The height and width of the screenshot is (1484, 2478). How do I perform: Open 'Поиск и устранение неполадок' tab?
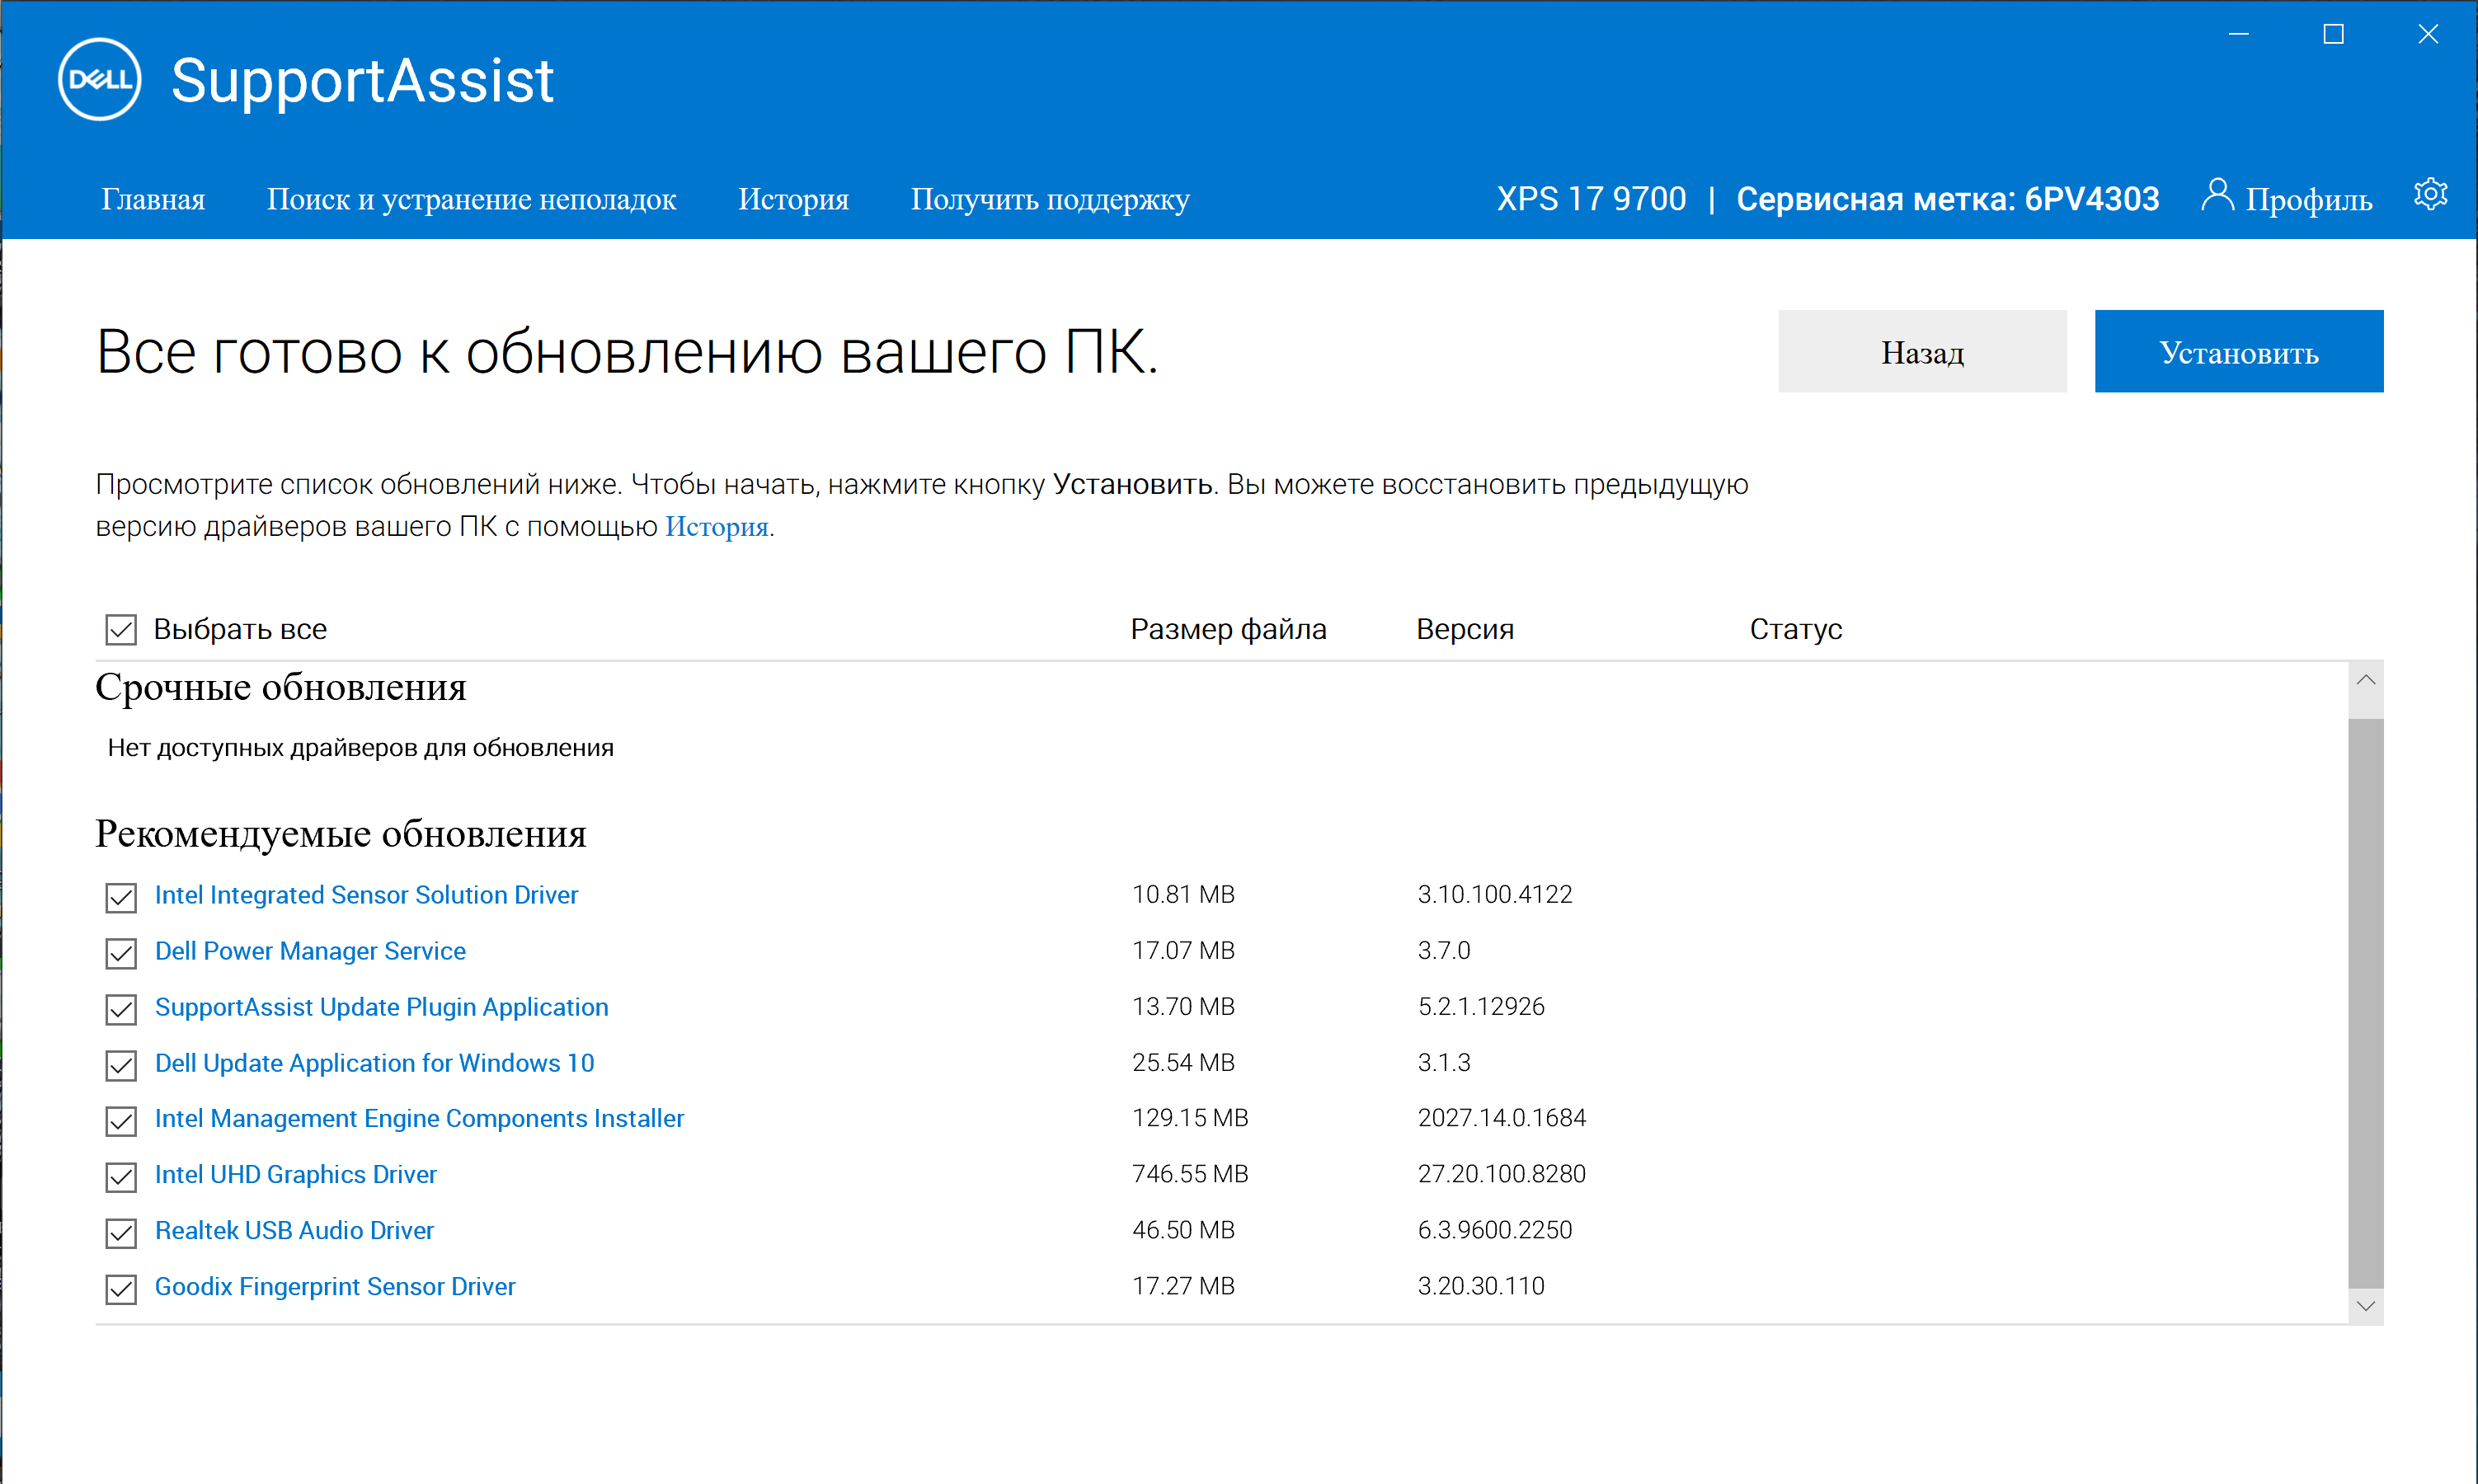tap(471, 199)
